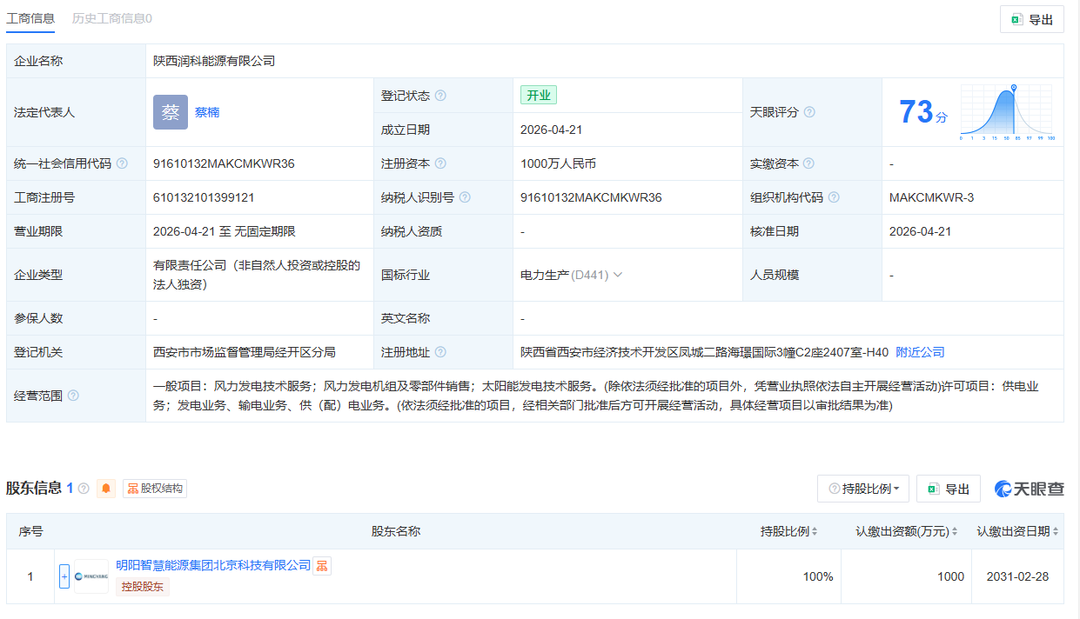Click help icon beside 注册资本
The width and height of the screenshot is (1080, 619).
click(x=440, y=163)
